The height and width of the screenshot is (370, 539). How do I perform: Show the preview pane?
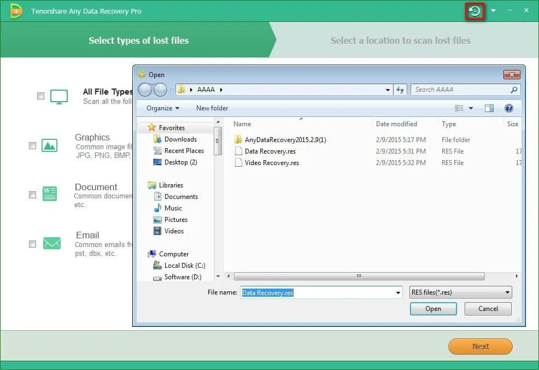(x=489, y=108)
